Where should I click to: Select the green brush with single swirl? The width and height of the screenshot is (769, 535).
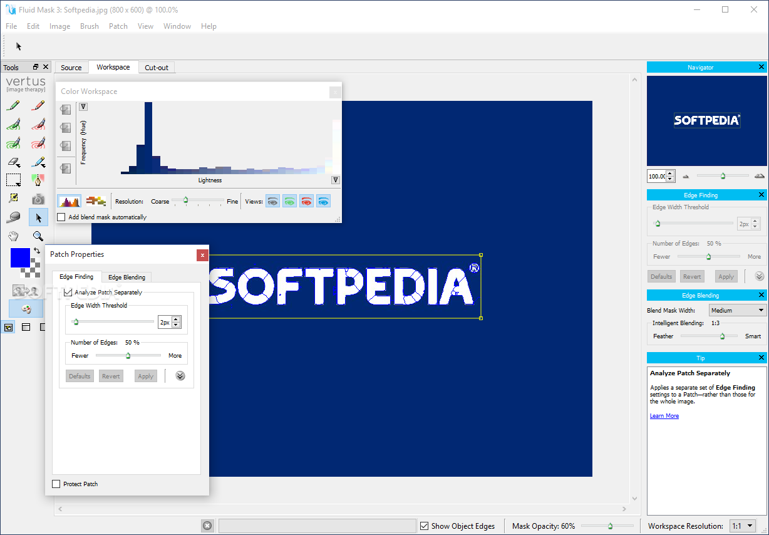[13, 124]
